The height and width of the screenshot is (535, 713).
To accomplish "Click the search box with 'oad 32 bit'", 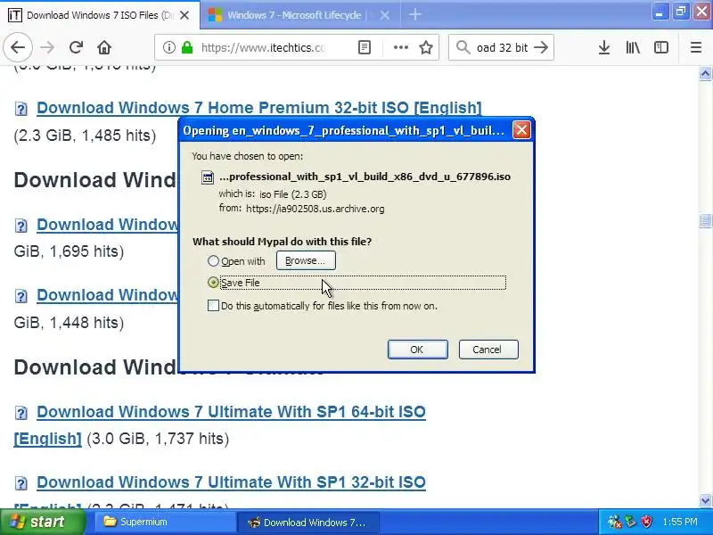I will click(502, 47).
